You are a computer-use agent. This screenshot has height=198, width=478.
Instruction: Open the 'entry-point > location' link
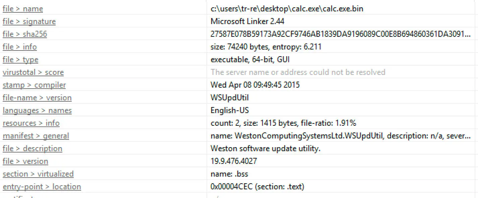[42, 187]
